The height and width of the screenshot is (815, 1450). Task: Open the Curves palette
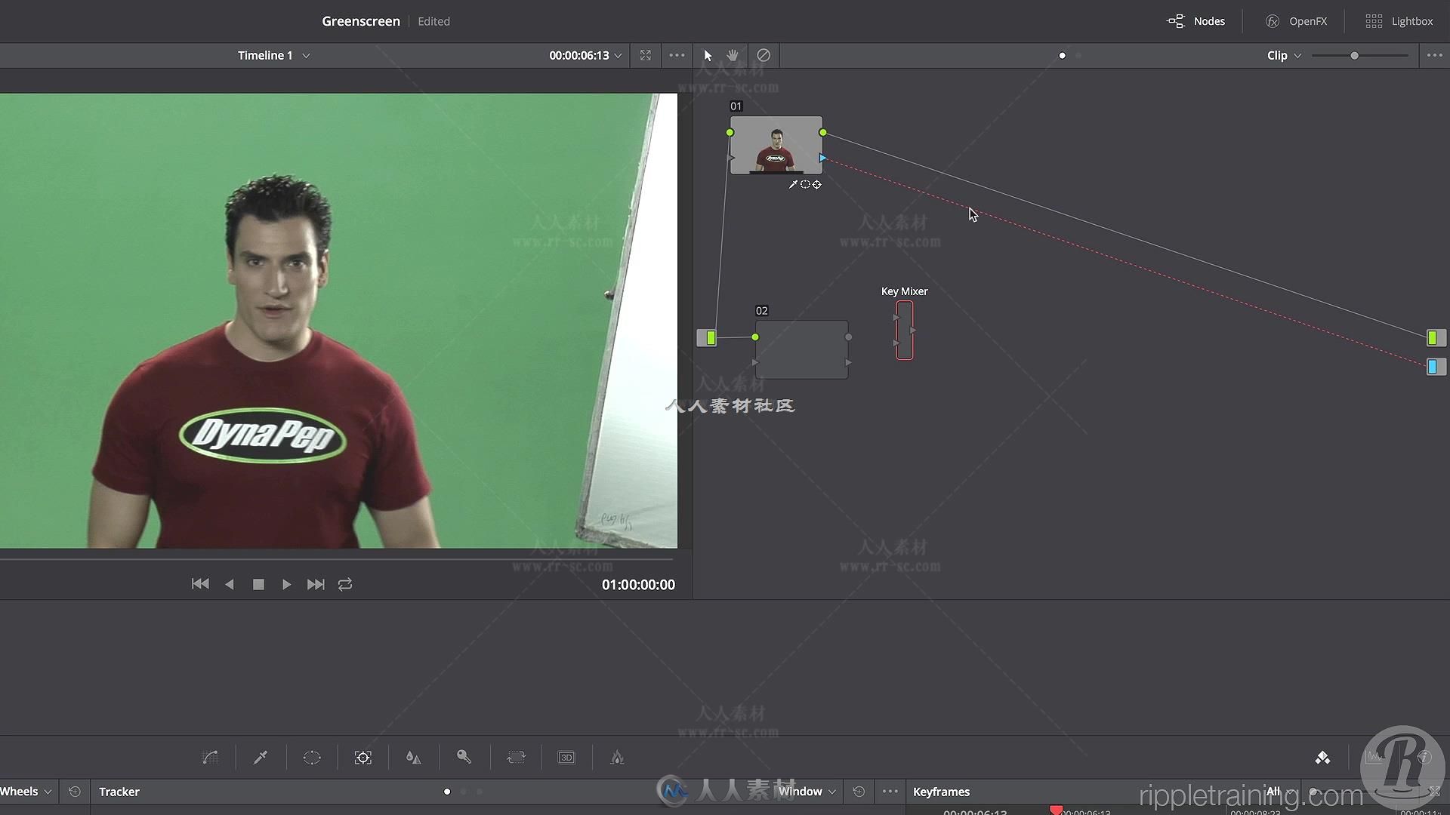tap(211, 757)
